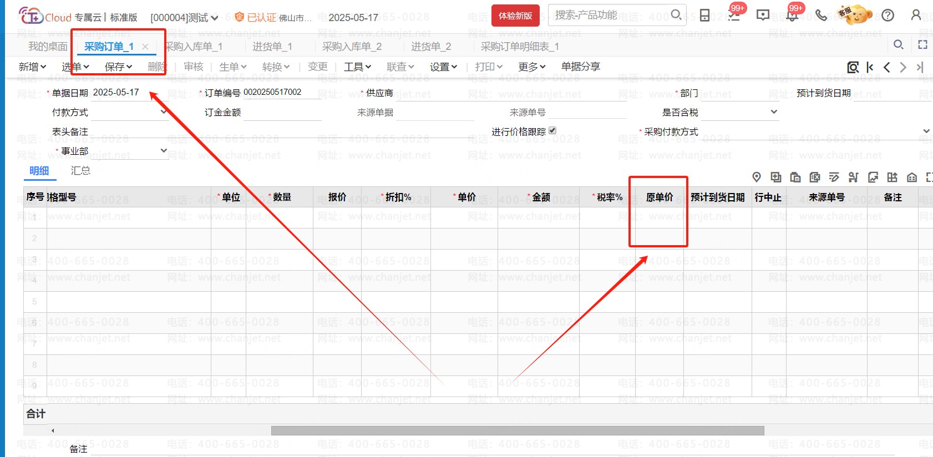Click the 单据分享 button
The image size is (933, 457).
[x=580, y=67]
